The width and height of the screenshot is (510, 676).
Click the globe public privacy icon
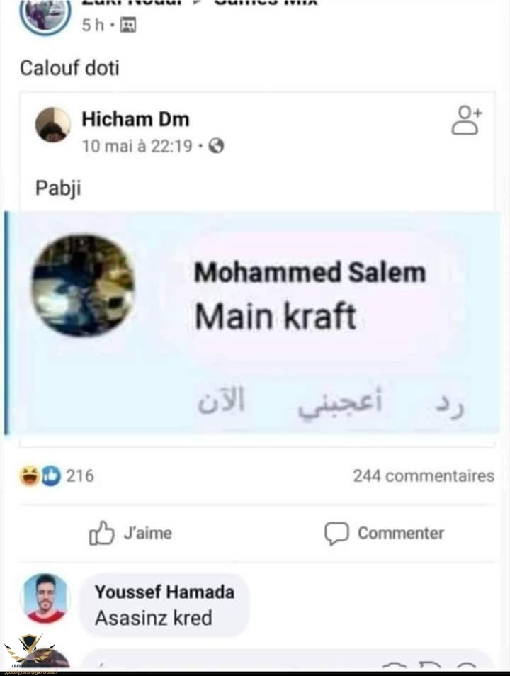[x=217, y=146]
